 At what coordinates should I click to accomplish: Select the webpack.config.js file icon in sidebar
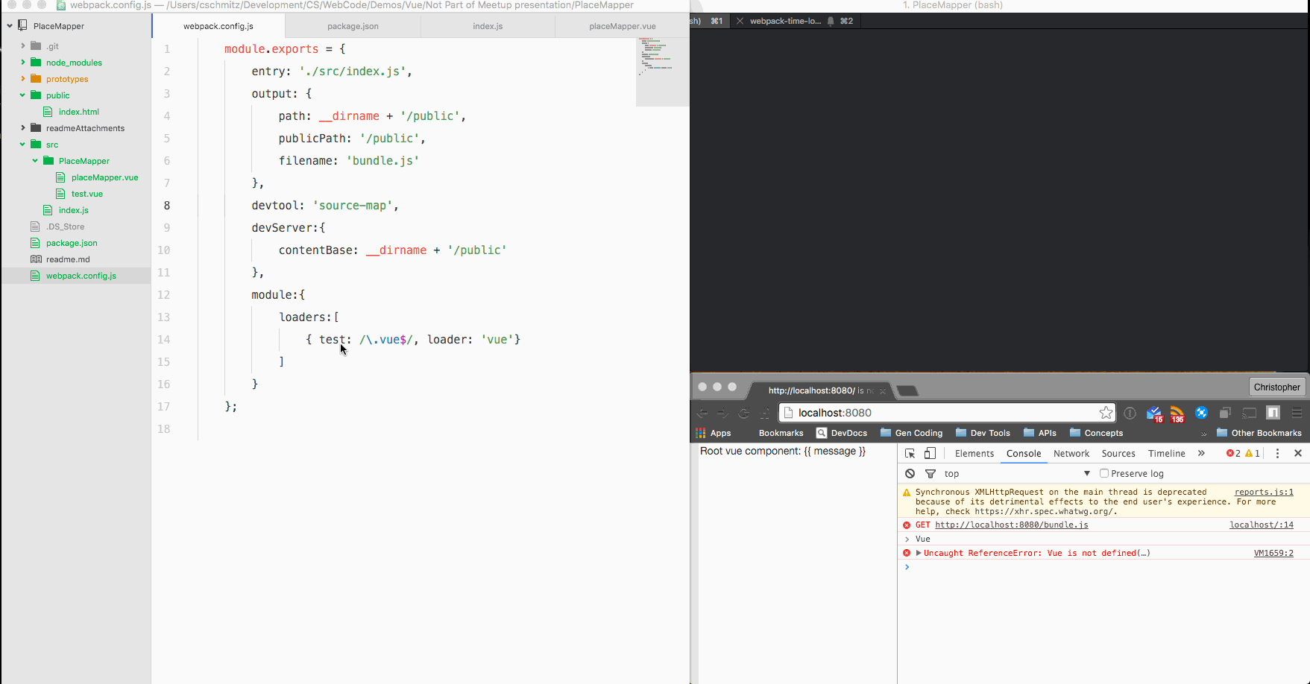(35, 276)
